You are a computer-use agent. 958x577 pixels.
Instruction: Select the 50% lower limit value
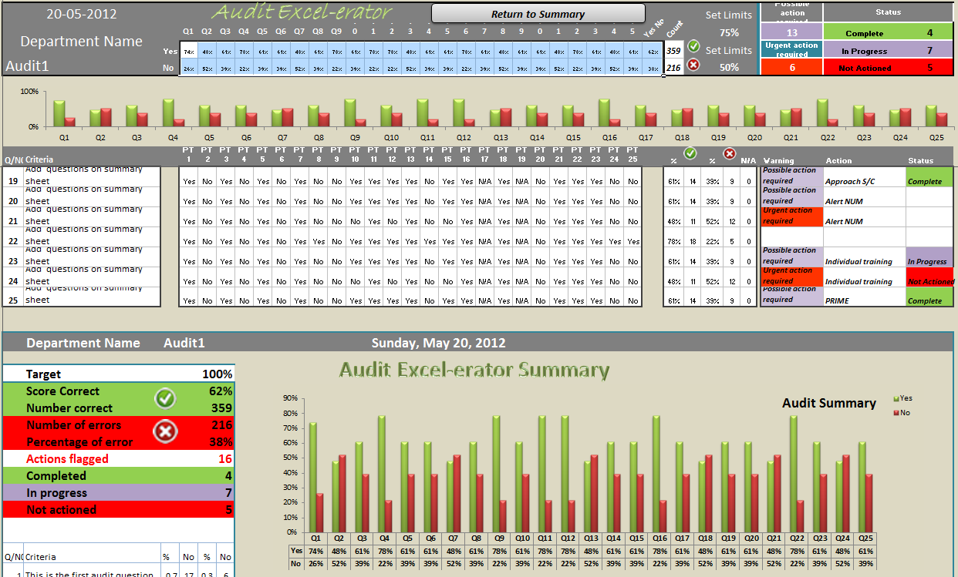[x=728, y=67]
